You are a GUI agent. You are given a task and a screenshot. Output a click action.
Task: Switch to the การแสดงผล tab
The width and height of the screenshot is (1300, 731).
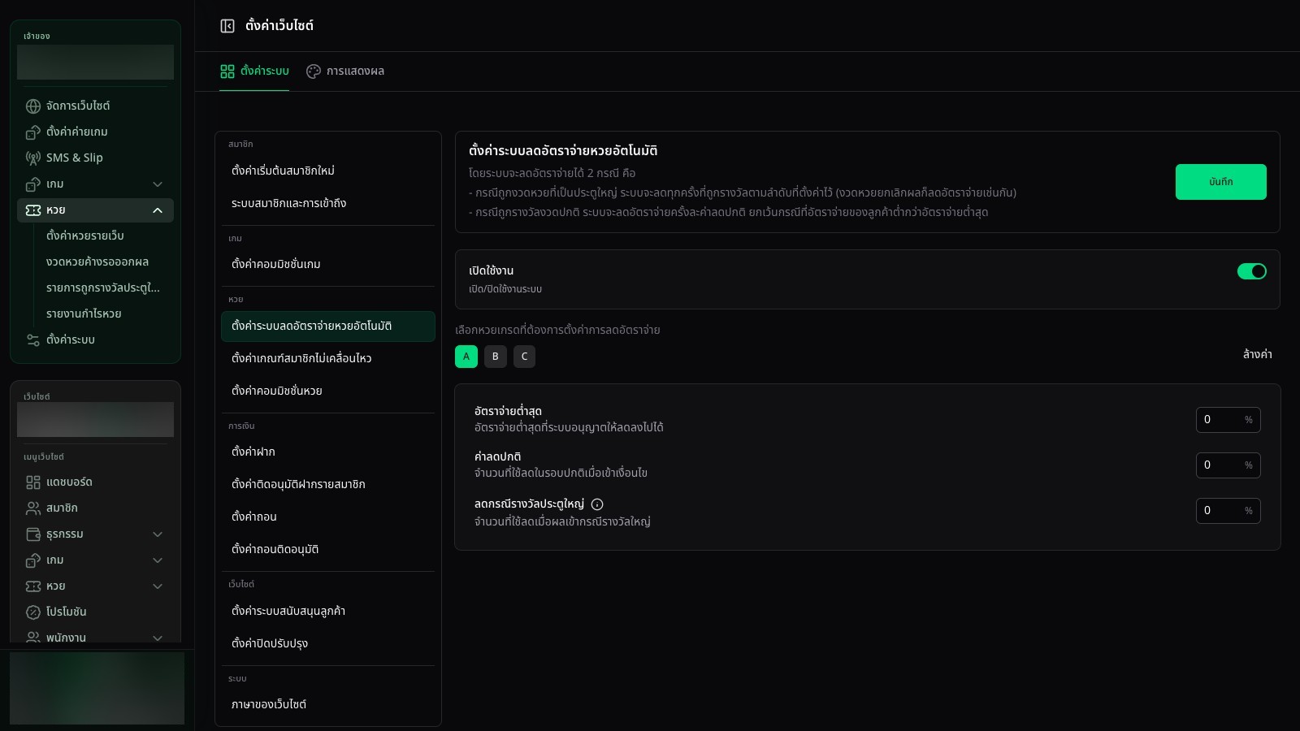tap(345, 71)
